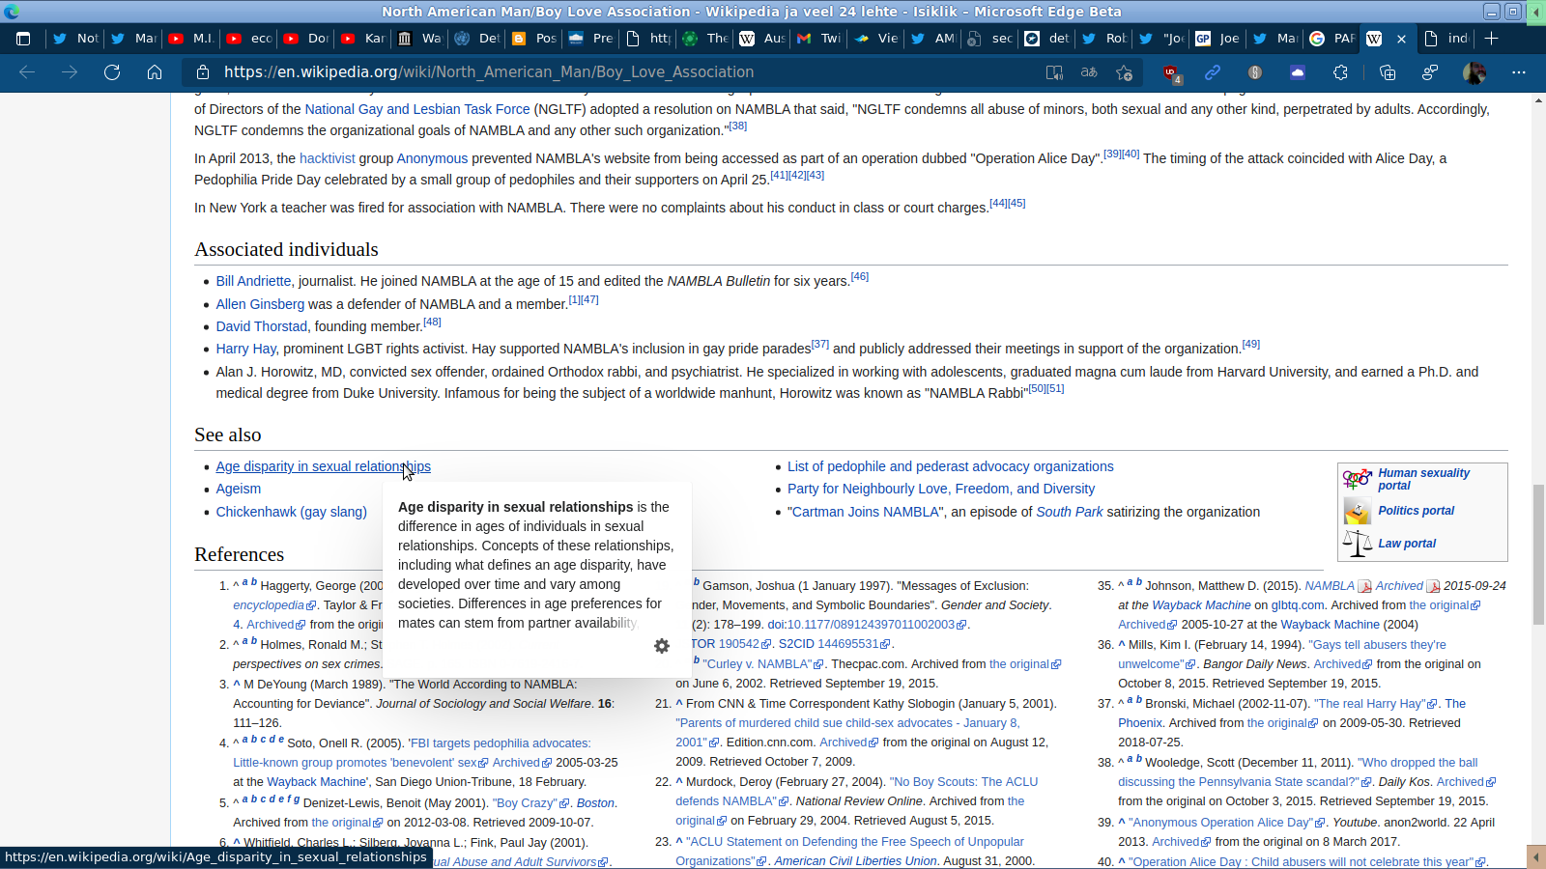Image resolution: width=1546 pixels, height=869 pixels.
Task: Open the South Park link
Action: click(1070, 512)
